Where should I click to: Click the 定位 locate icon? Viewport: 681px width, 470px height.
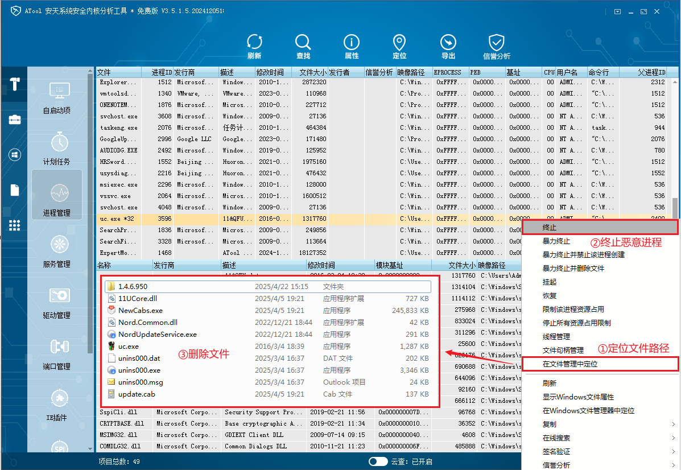click(399, 46)
